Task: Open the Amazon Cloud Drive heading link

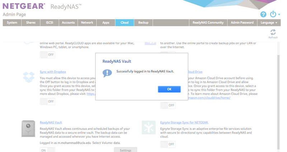Action: pos(195,72)
